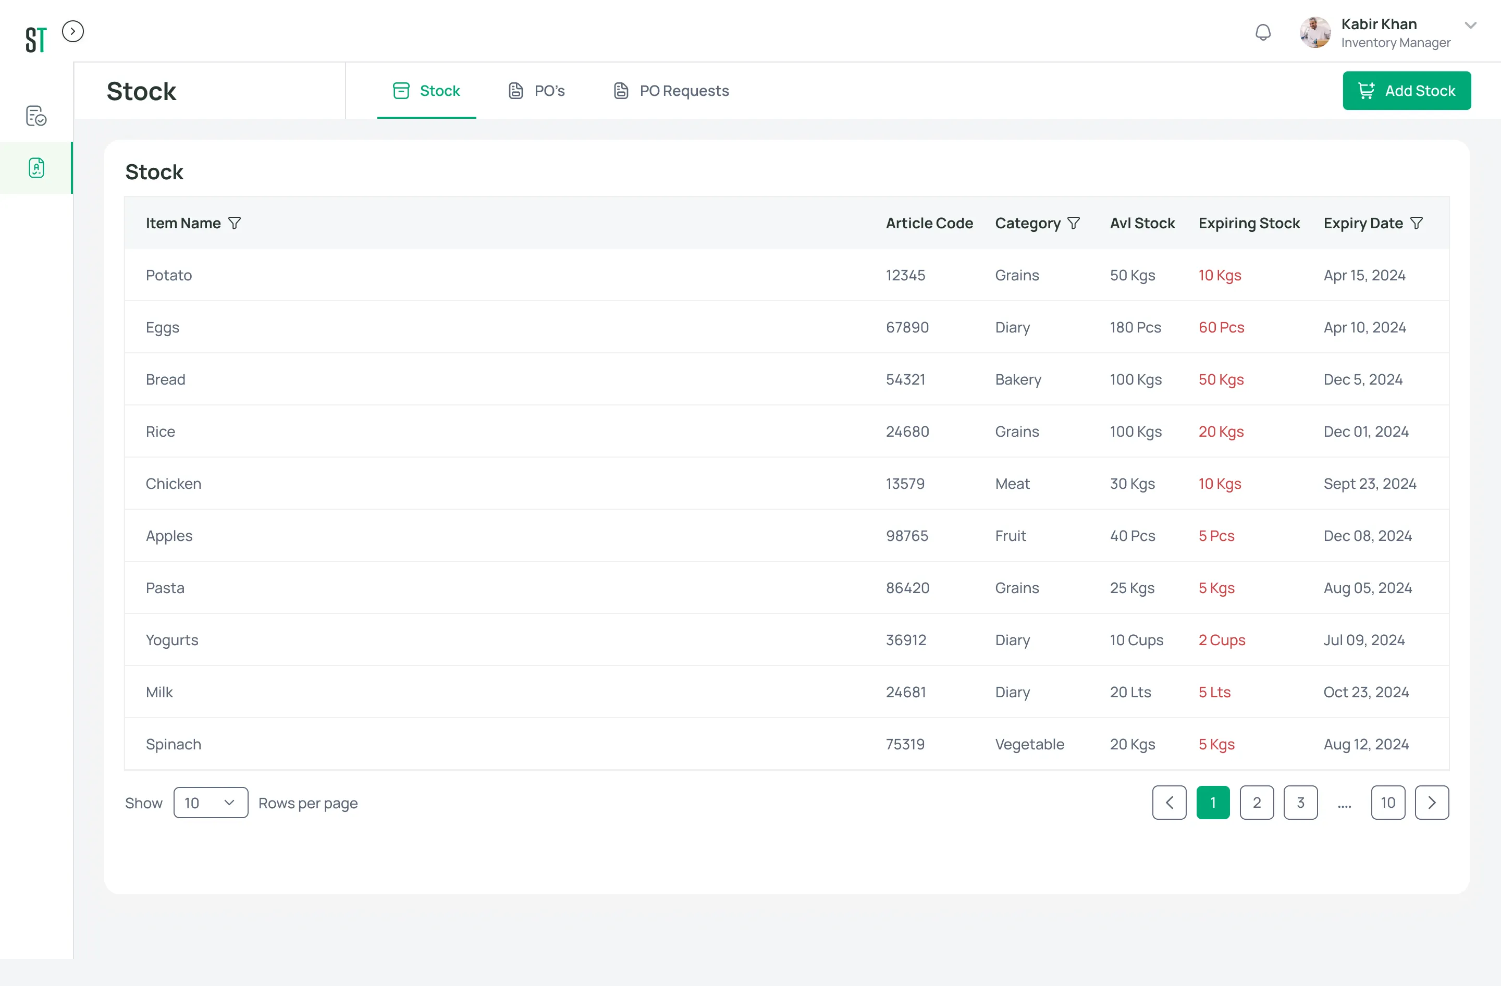Click the Spinach item name
The height and width of the screenshot is (986, 1501).
pyautogui.click(x=174, y=745)
